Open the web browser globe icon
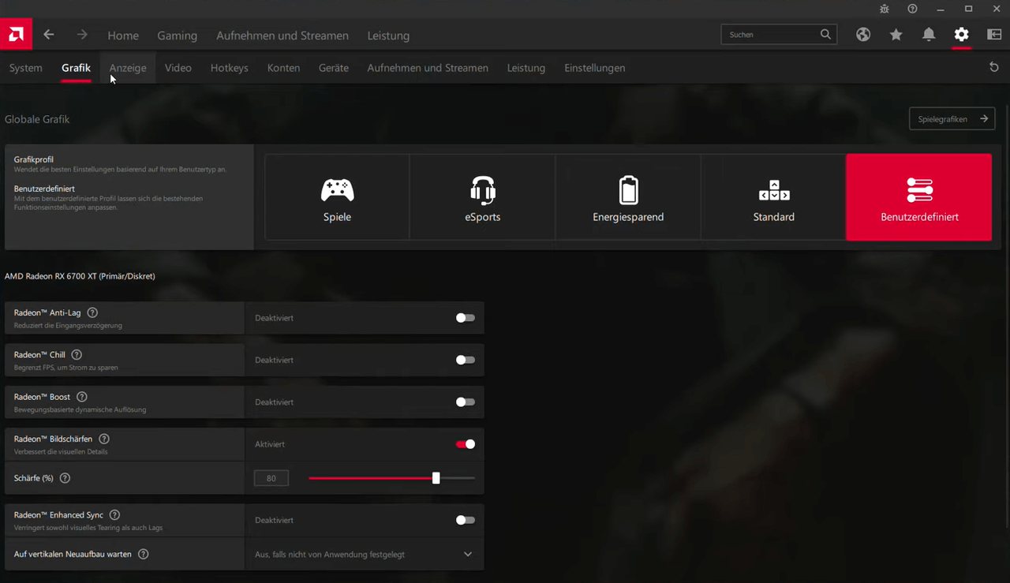The image size is (1010, 583). [x=863, y=35]
